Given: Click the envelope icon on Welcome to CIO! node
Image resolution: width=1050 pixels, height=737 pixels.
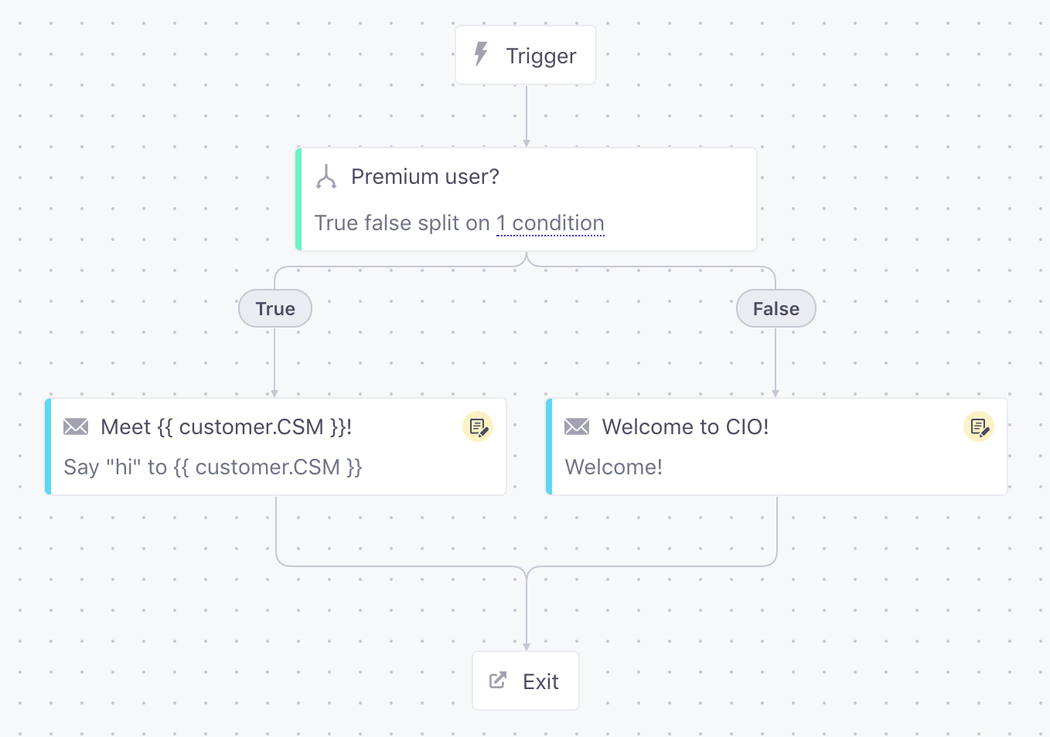Looking at the screenshot, I should click(x=577, y=426).
